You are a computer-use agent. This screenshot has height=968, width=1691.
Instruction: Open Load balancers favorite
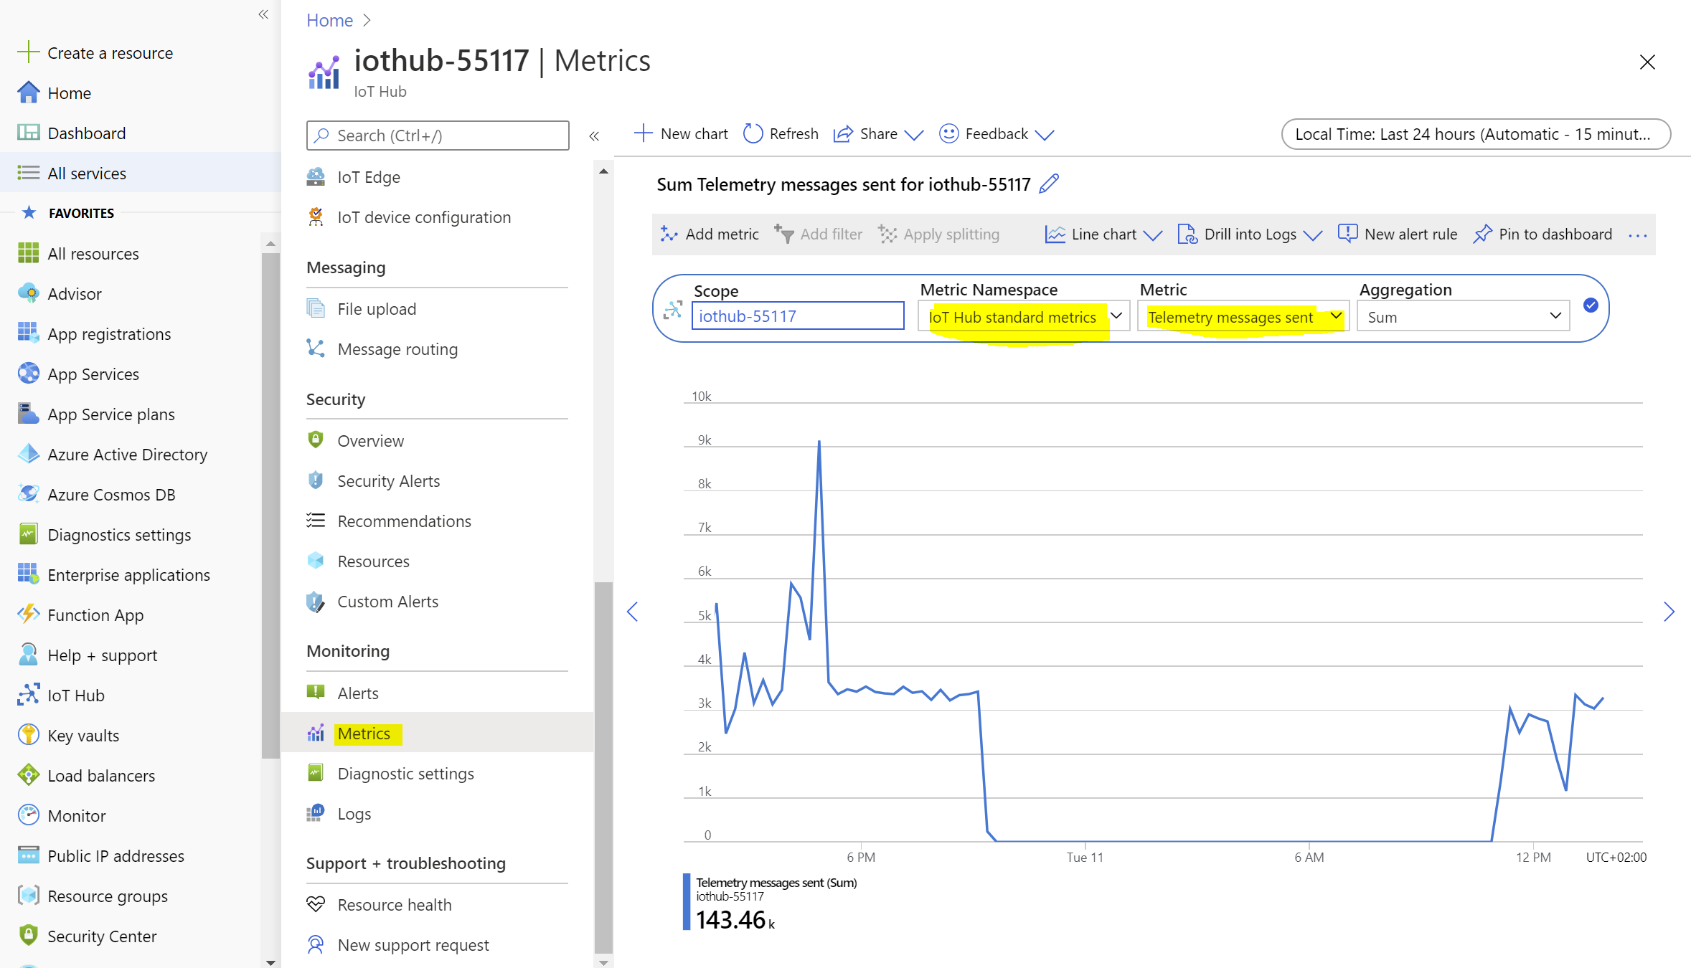(x=101, y=776)
